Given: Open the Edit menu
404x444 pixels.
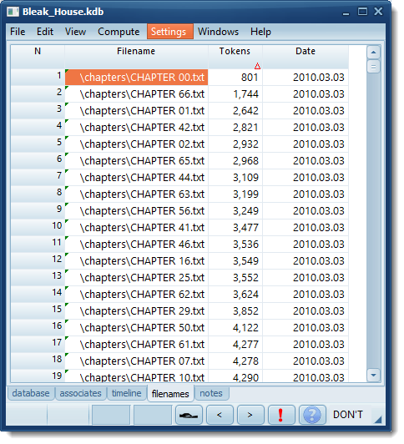Looking at the screenshot, I should 45,32.
